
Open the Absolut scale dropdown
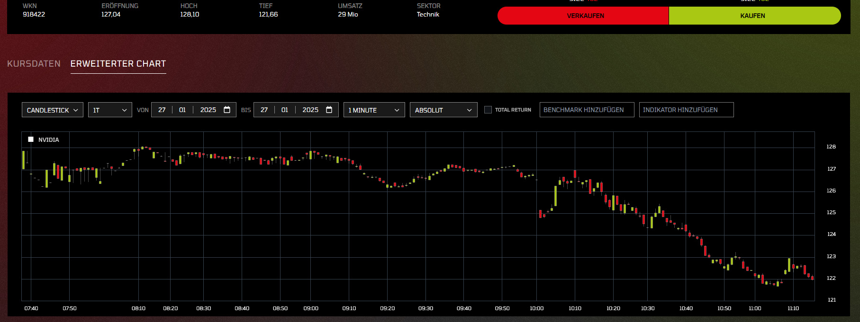(x=443, y=110)
